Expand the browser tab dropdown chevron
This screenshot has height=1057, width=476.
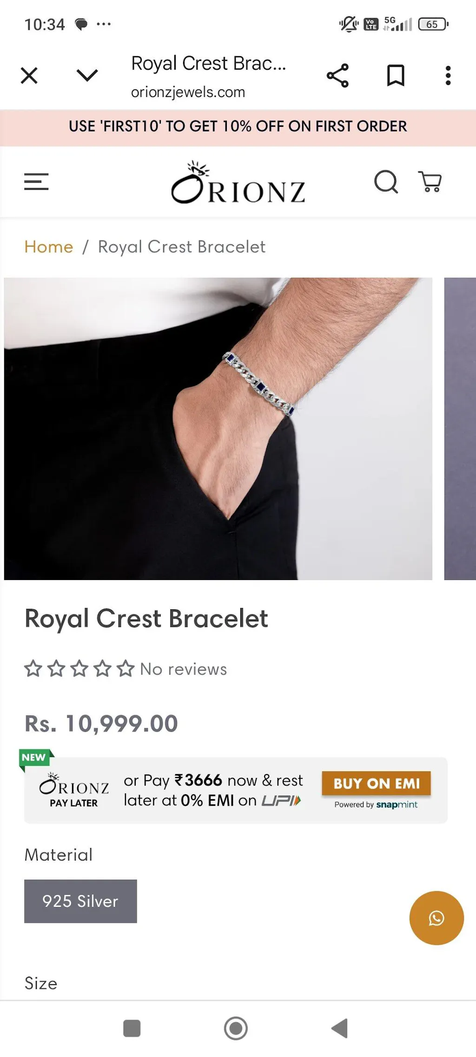point(87,75)
